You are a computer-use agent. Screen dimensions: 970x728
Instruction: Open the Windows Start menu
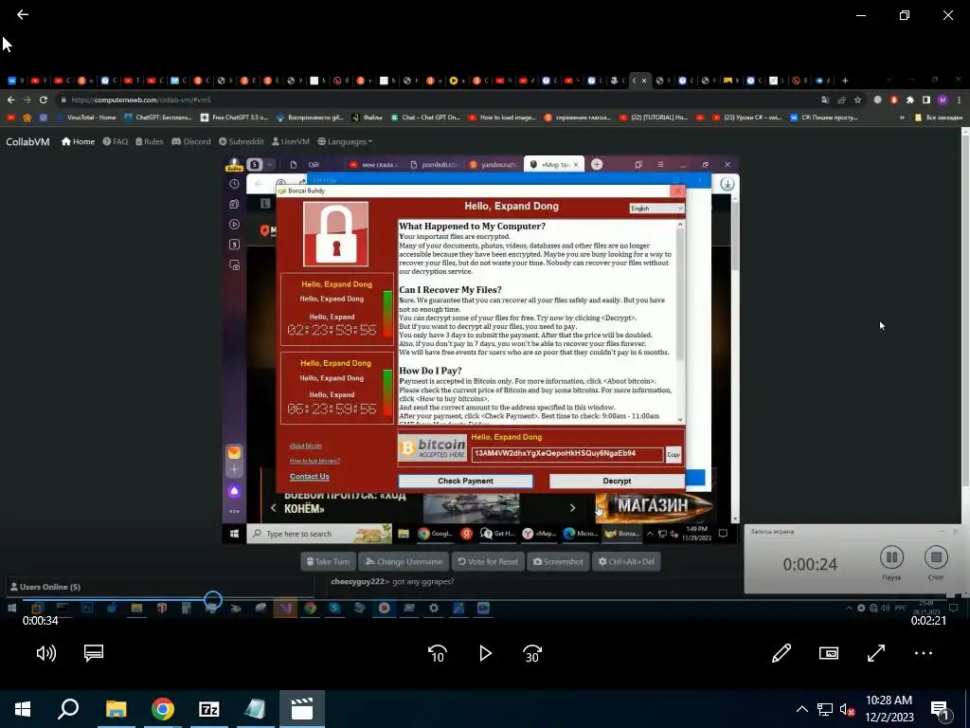(23, 709)
